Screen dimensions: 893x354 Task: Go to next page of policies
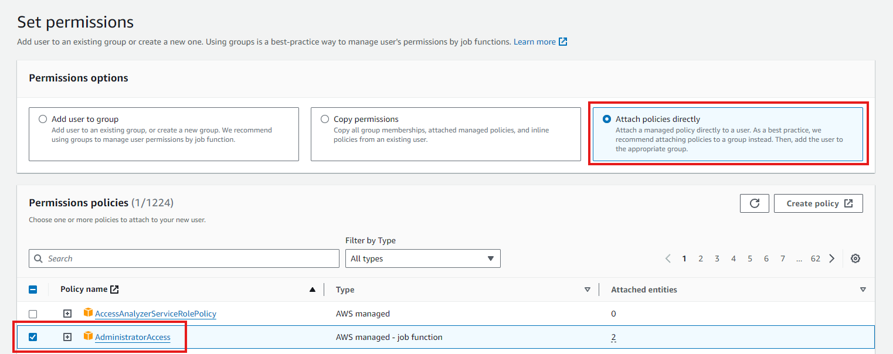pos(831,258)
